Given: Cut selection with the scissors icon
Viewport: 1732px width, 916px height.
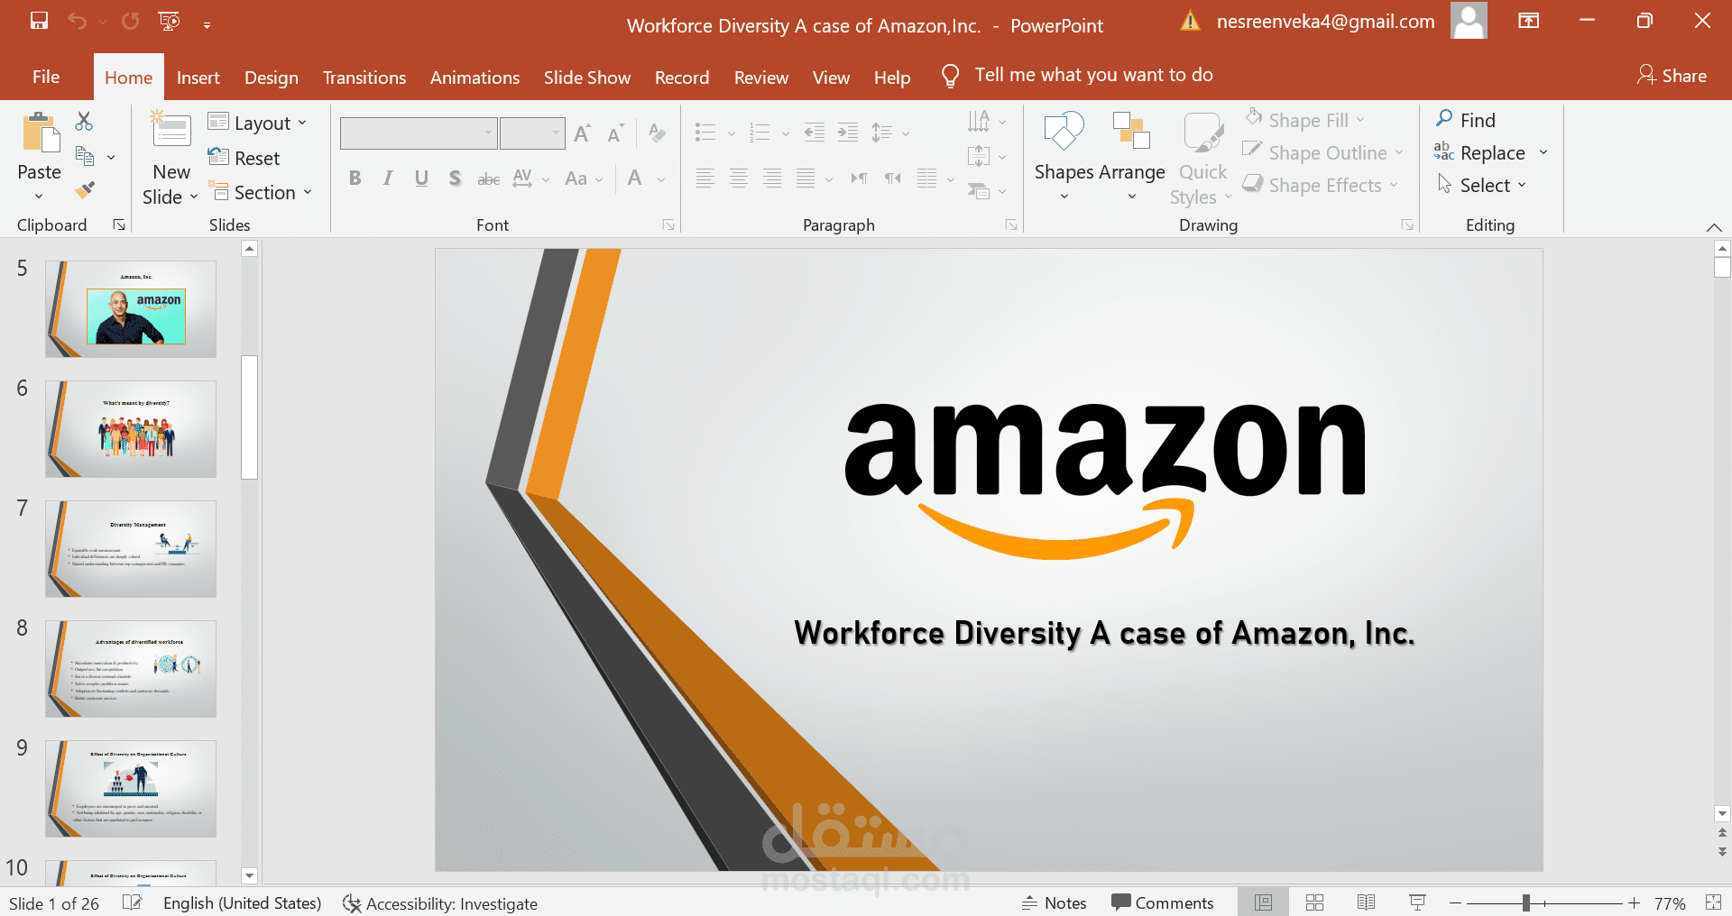Looking at the screenshot, I should click(84, 121).
